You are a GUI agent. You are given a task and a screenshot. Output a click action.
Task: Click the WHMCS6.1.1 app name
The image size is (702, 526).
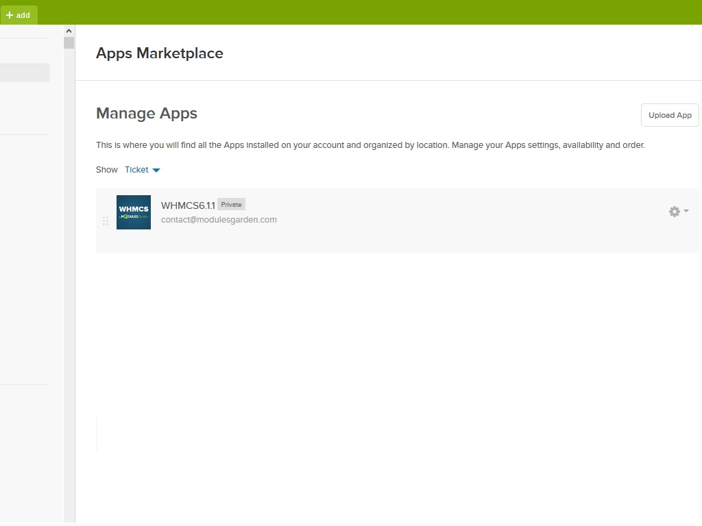click(x=188, y=205)
